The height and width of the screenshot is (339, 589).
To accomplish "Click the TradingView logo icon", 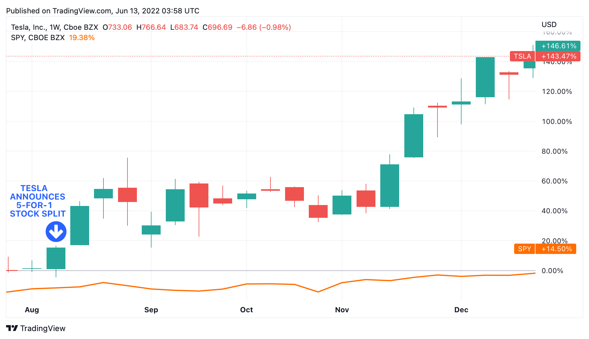I will 12,328.
